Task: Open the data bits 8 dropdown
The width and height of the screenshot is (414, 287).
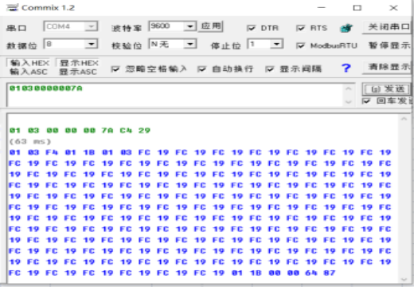Action: (x=91, y=44)
